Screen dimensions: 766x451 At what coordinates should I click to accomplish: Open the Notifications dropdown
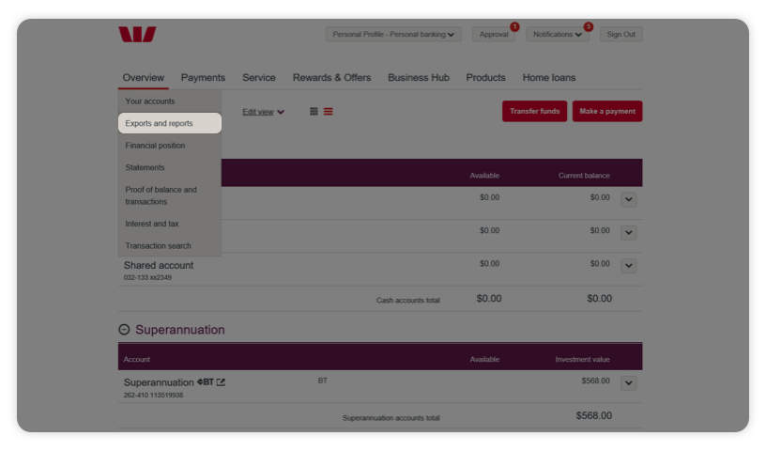(x=558, y=35)
